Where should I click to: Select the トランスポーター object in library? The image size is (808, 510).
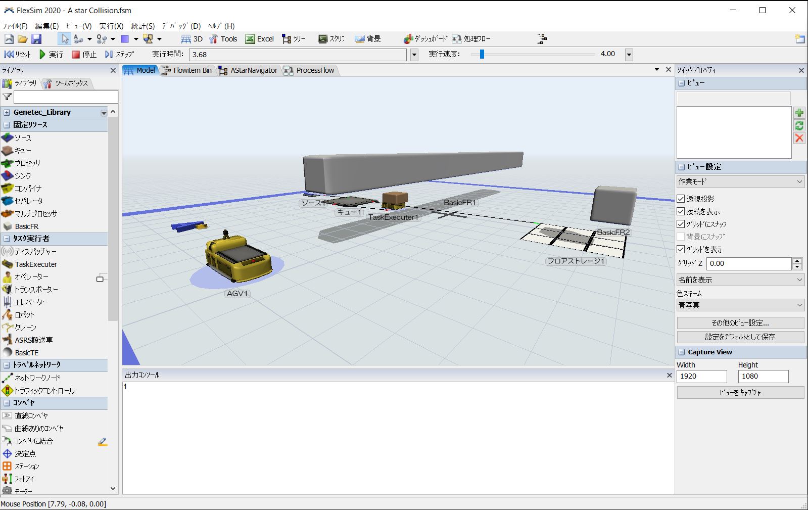35,290
